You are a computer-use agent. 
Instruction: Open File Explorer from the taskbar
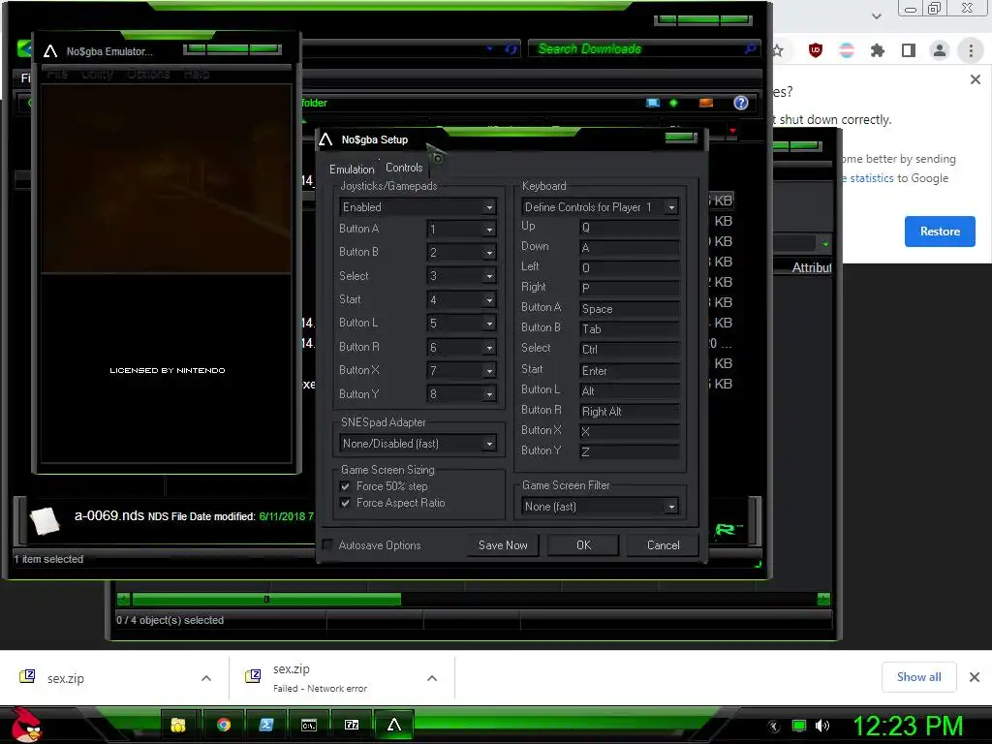(x=178, y=725)
